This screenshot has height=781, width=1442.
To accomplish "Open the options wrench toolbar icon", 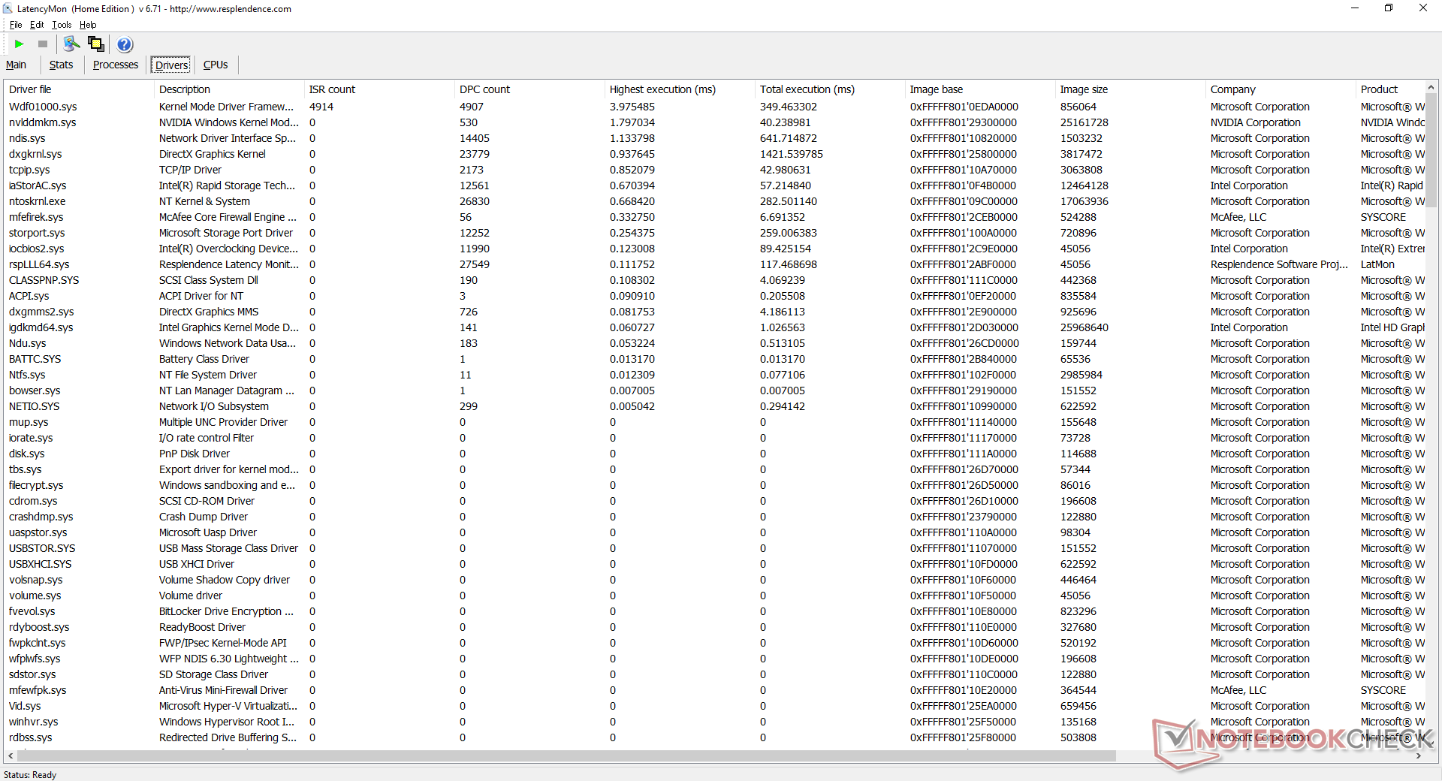I will [x=71, y=44].
